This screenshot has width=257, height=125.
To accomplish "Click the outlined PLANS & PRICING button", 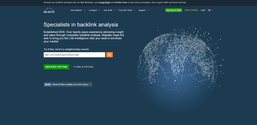I will [83, 67].
